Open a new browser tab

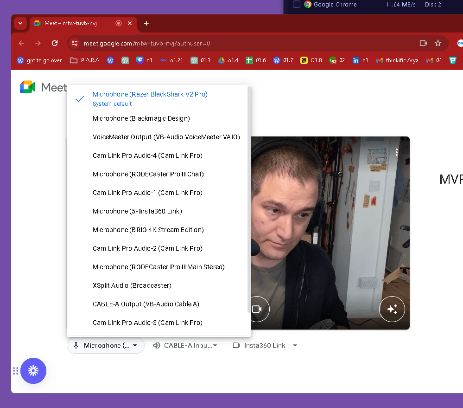(146, 23)
